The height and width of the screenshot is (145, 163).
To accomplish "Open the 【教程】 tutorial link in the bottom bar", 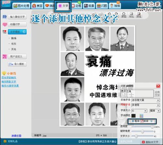I will pos(97,141).
